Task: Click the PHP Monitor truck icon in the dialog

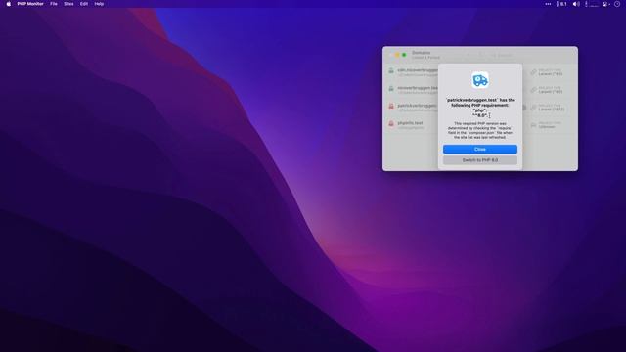Action: click(x=480, y=80)
